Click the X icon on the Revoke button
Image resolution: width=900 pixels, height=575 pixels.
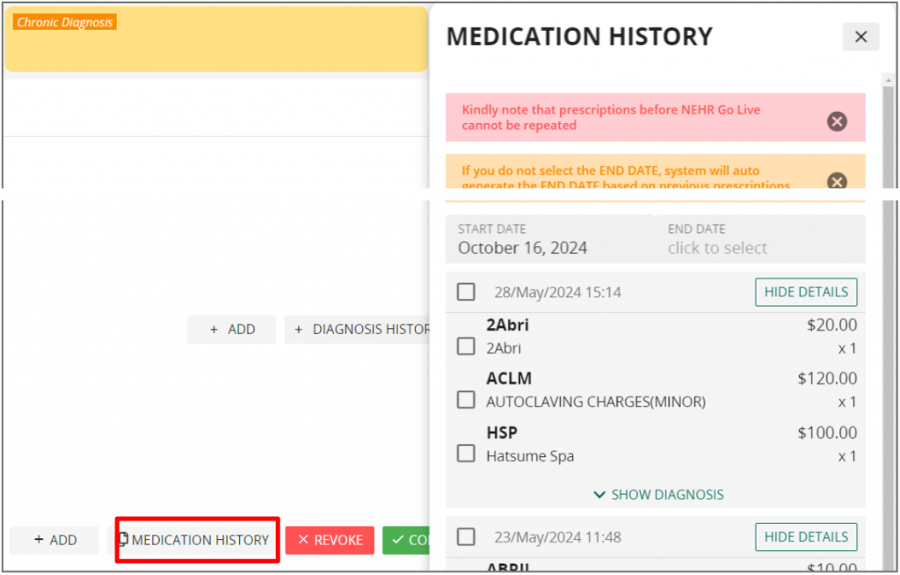[x=303, y=540]
